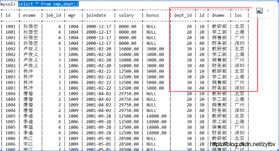The width and height of the screenshot is (279, 151).
Task: Click 3000.00 in 卢俊义's 广州 row
Action: point(155,60)
